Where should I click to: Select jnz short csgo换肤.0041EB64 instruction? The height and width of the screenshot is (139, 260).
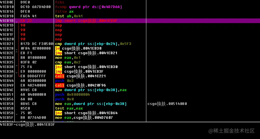[86, 113]
